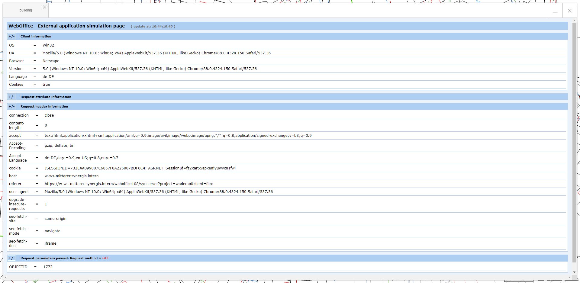Select the host value w-ws-mitterer.synergis.intern
The height and width of the screenshot is (283, 580).
coord(72,176)
